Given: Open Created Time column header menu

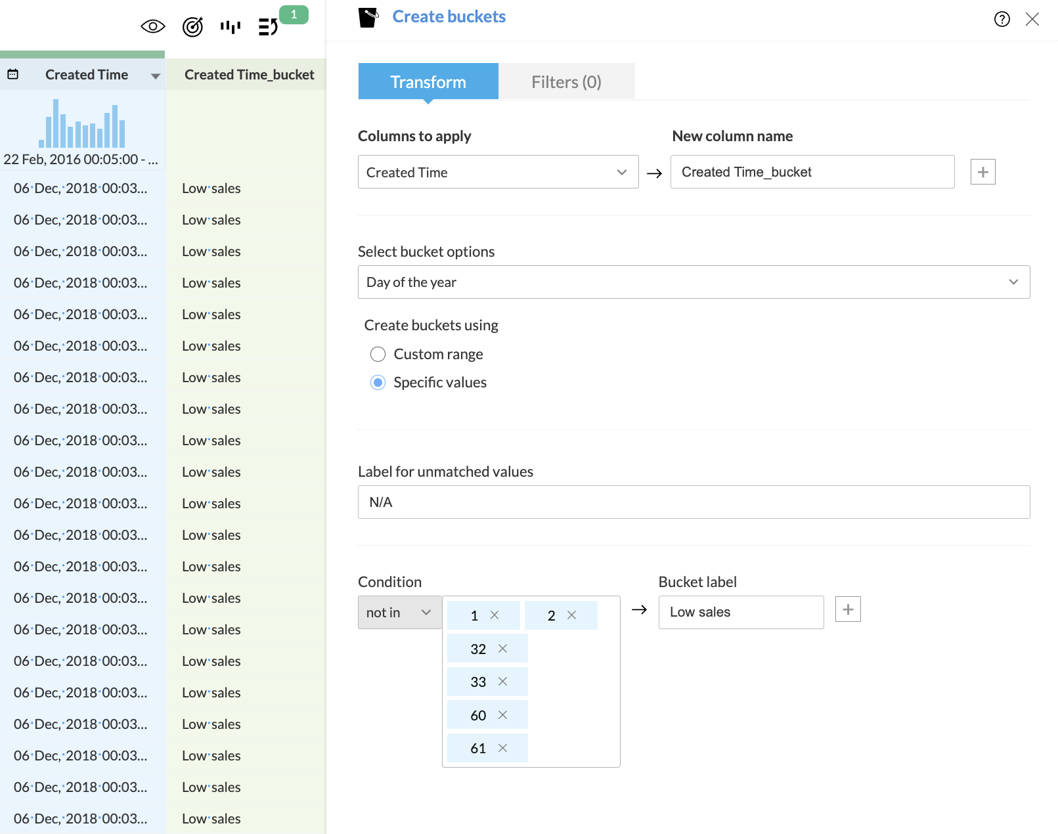Looking at the screenshot, I should click(156, 76).
